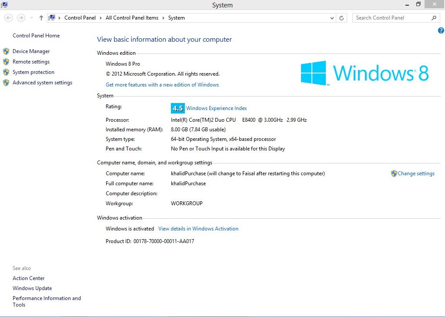Click the shield icon next to Change settings

tap(394, 174)
